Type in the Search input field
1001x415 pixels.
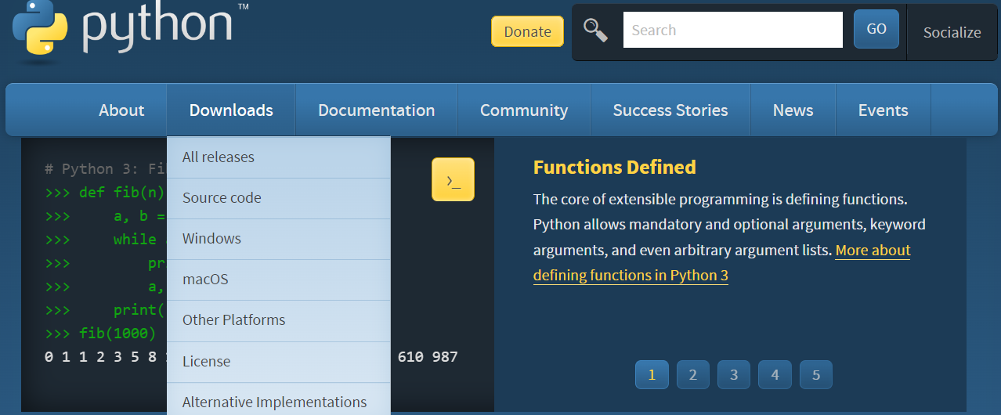coord(732,31)
